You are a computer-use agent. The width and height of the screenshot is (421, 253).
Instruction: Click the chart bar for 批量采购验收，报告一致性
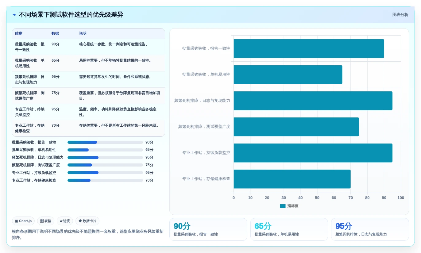[309, 48]
